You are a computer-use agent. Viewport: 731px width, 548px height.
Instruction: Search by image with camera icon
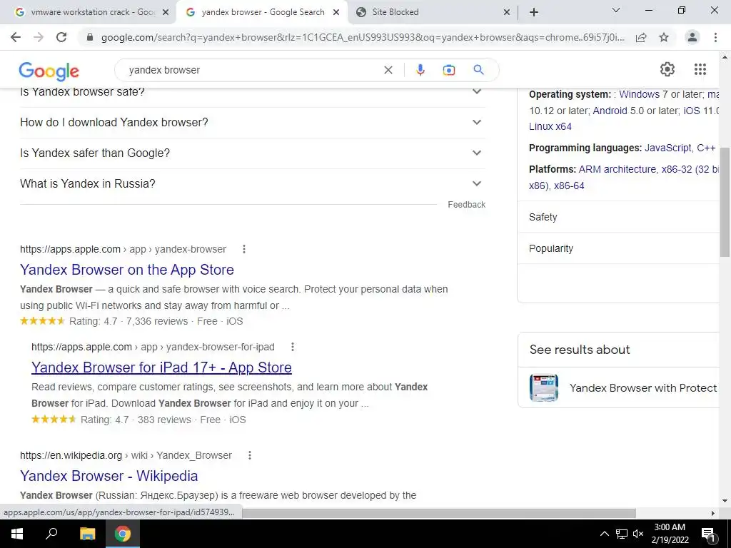click(448, 70)
